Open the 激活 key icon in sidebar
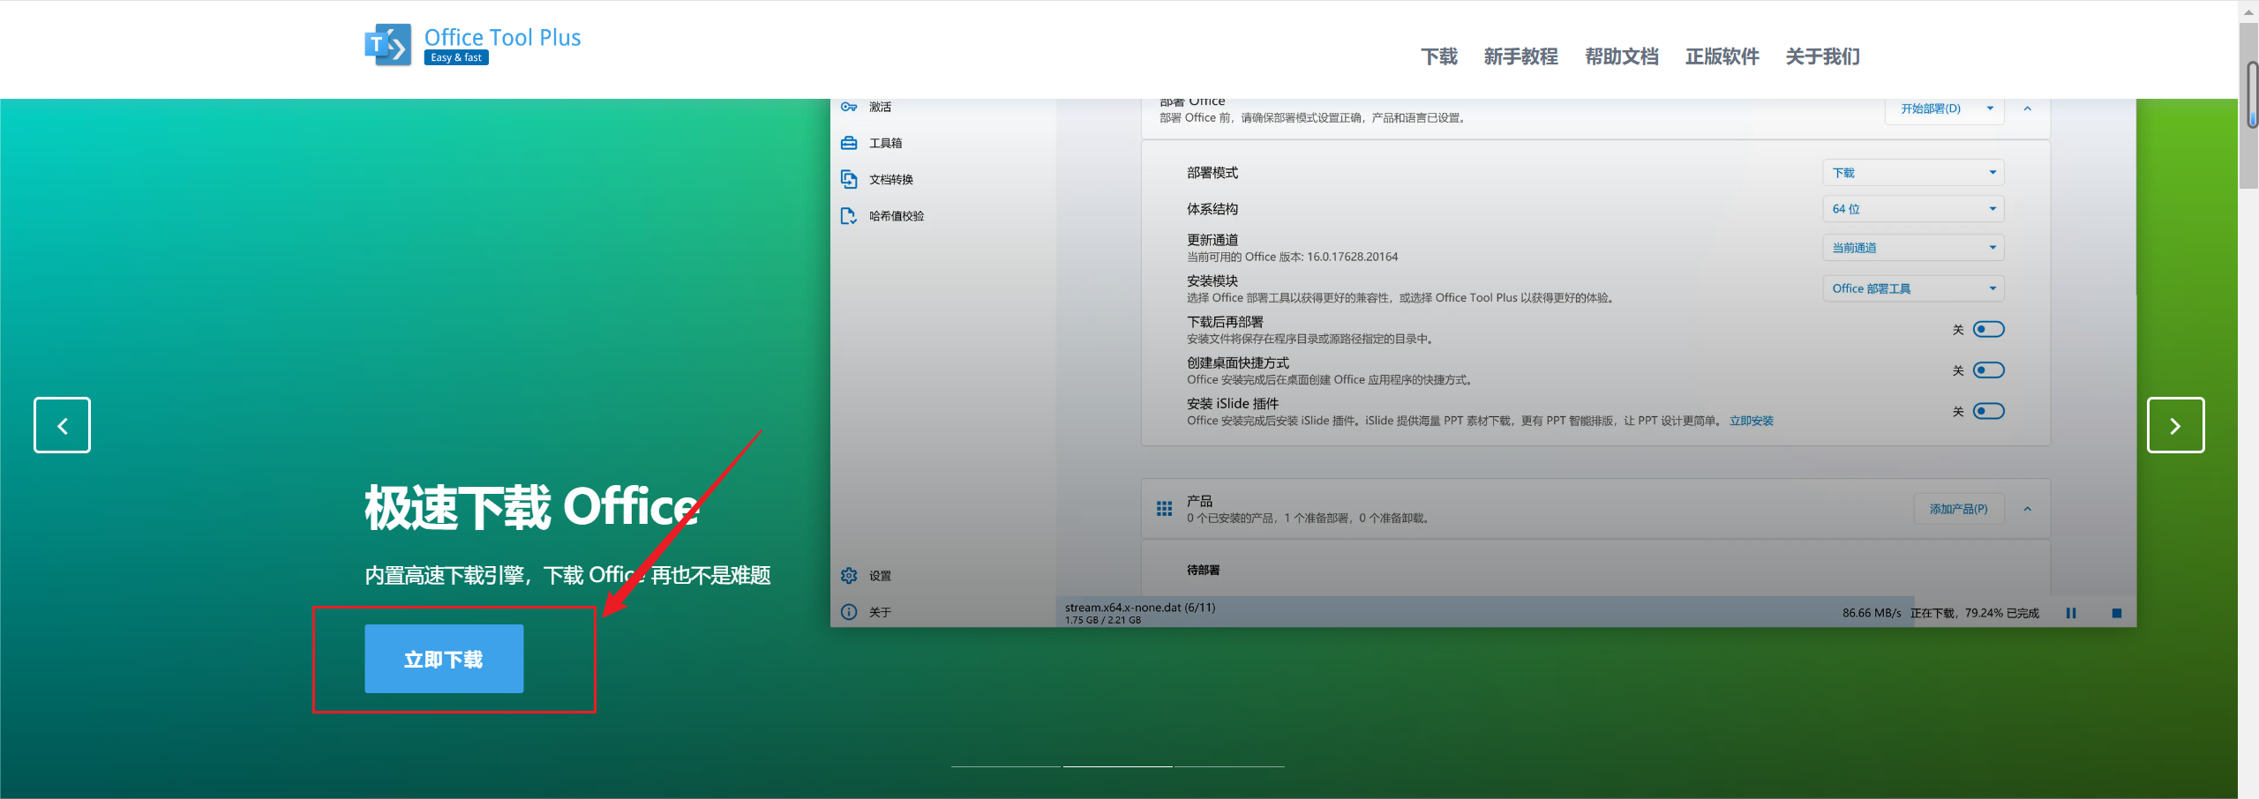Image resolution: width=2259 pixels, height=799 pixels. pyautogui.click(x=849, y=107)
